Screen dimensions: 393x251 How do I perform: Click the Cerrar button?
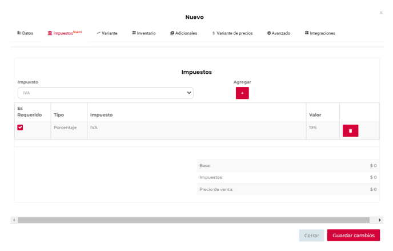coord(311,236)
